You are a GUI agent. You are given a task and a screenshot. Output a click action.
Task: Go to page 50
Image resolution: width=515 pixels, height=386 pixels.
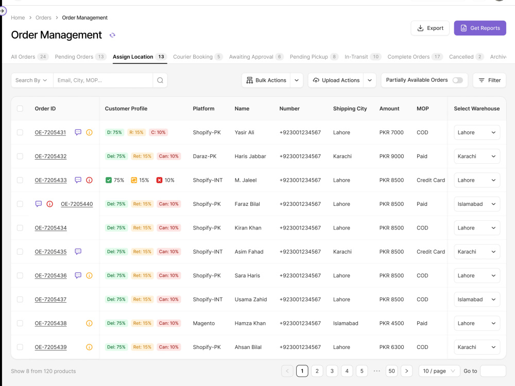pos(391,371)
